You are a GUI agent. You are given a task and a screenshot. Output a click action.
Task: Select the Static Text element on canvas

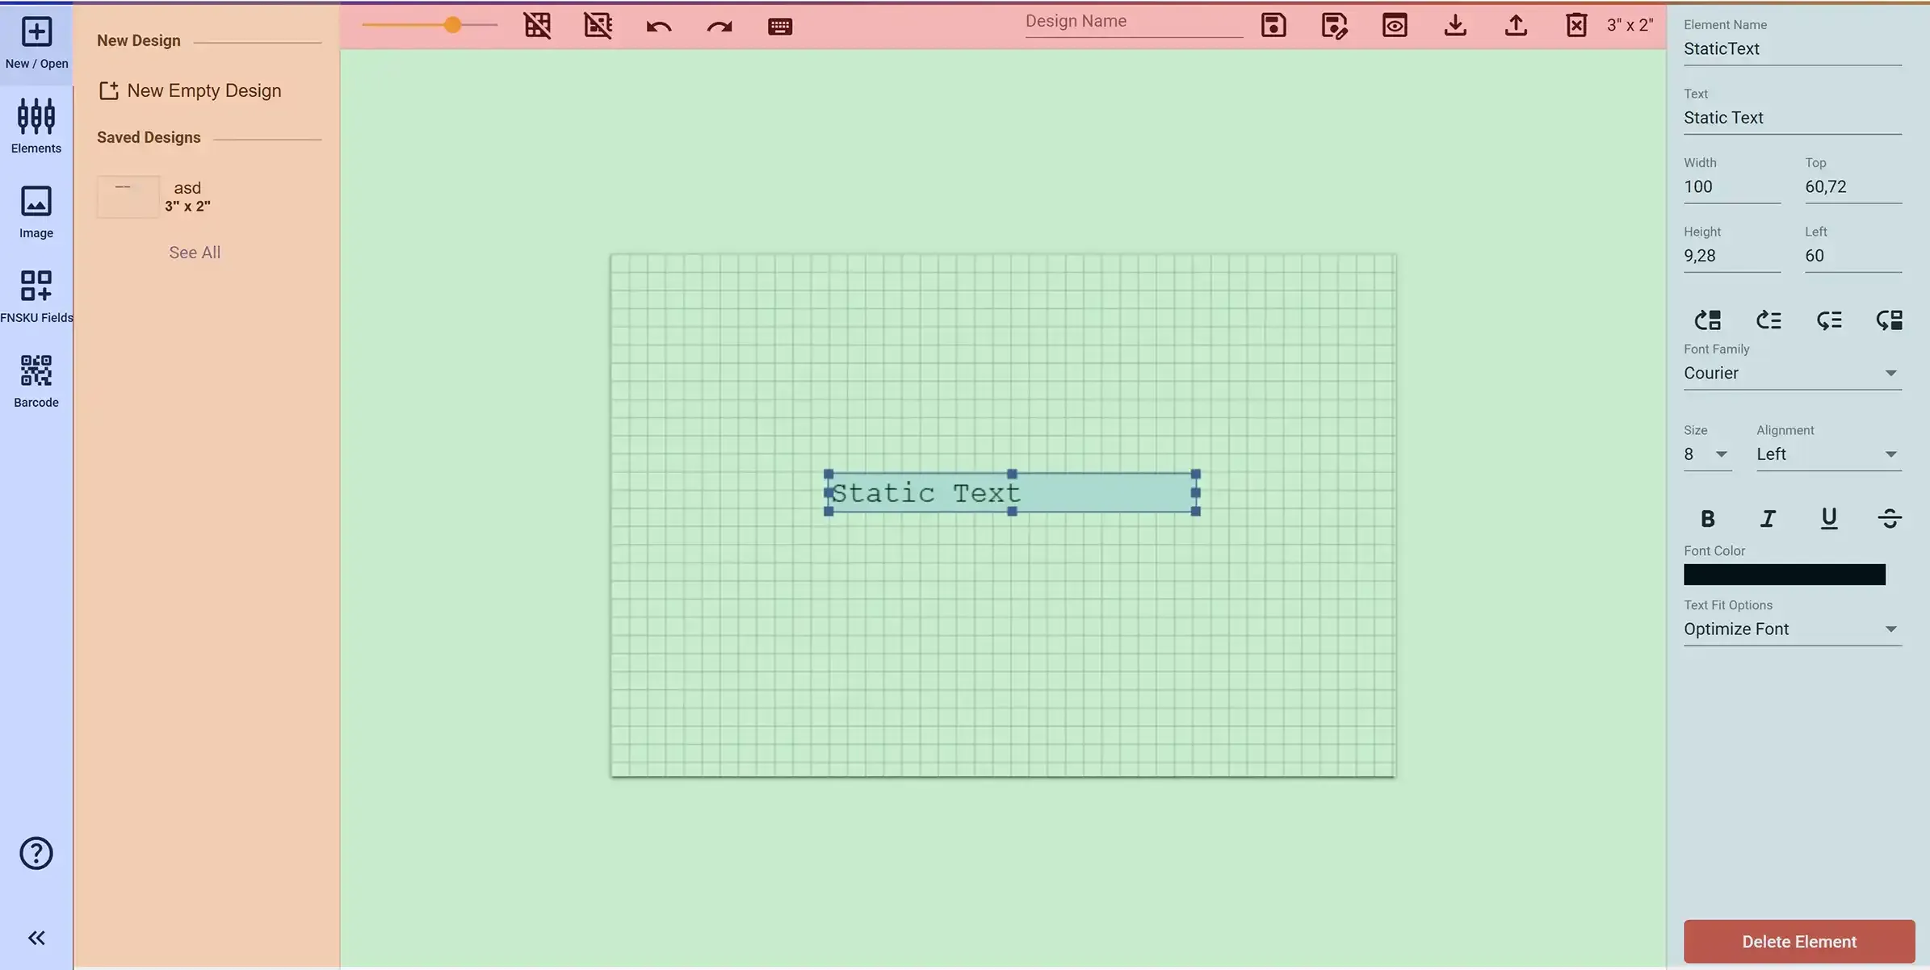[x=1011, y=492]
